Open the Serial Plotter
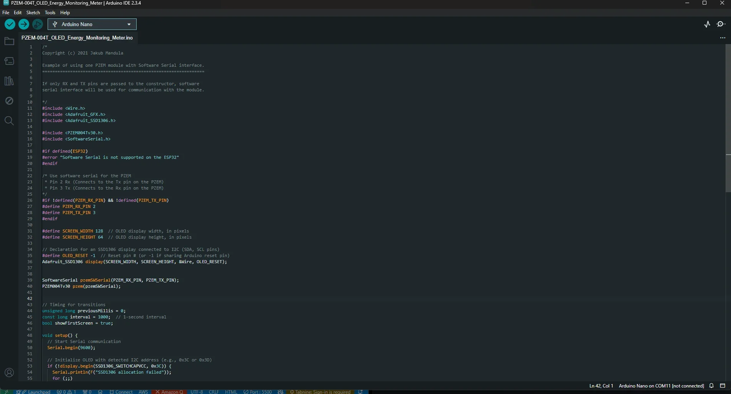 [x=707, y=24]
